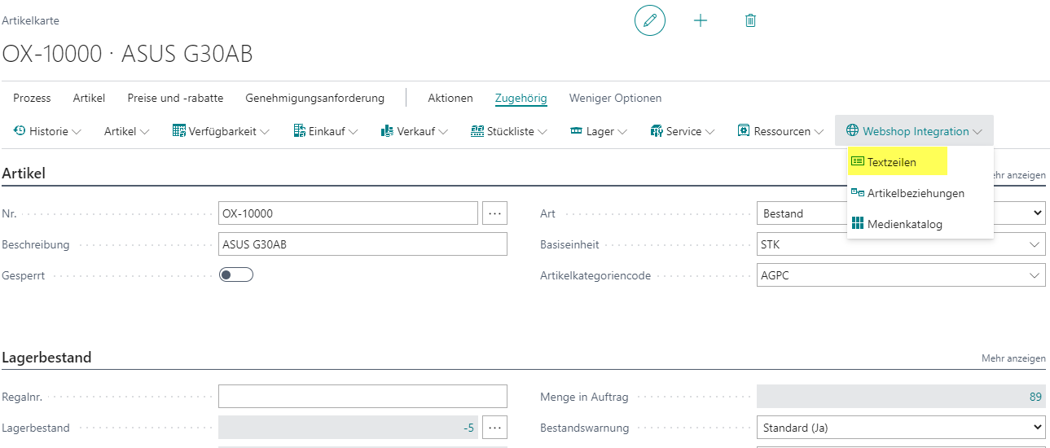Open the Einkauf dropdown chevron
The width and height of the screenshot is (1050, 448).
[354, 131]
